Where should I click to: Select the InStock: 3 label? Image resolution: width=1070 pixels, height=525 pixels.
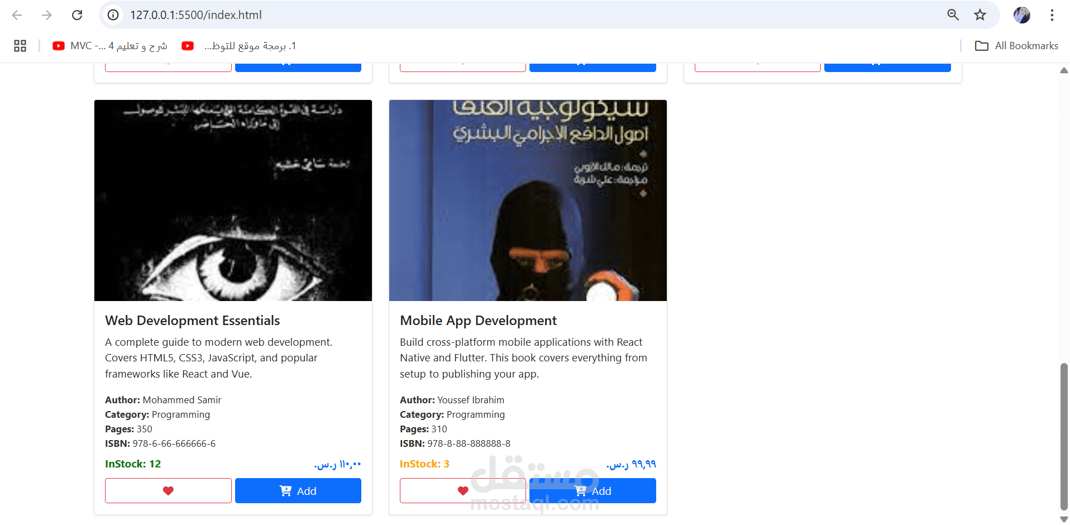[x=424, y=464]
